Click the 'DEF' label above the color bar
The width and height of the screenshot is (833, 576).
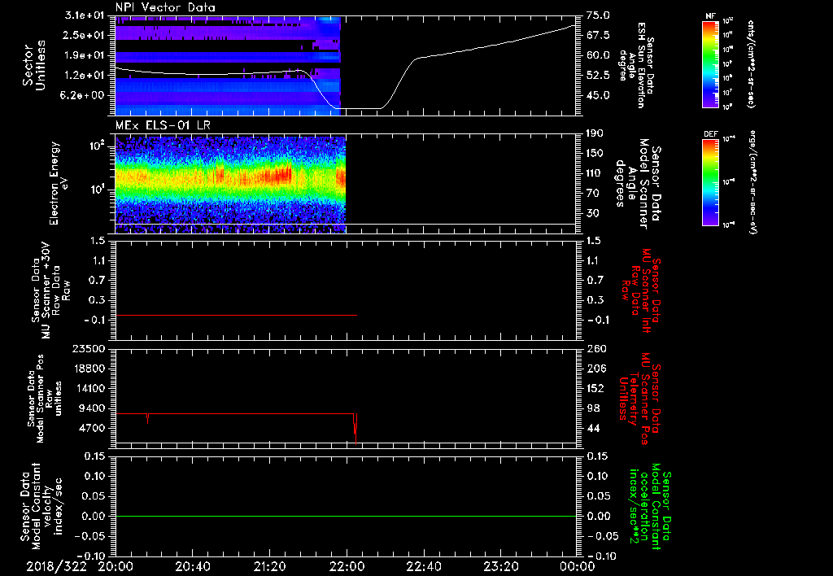[710, 134]
